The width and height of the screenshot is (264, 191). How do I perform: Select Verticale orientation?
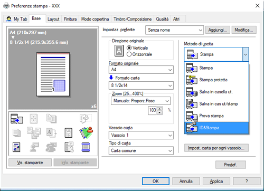tap(137, 48)
